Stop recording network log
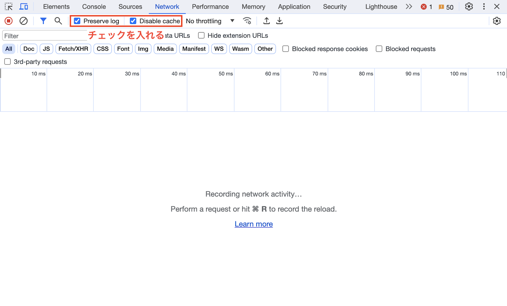This screenshot has width=507, height=306. [9, 21]
